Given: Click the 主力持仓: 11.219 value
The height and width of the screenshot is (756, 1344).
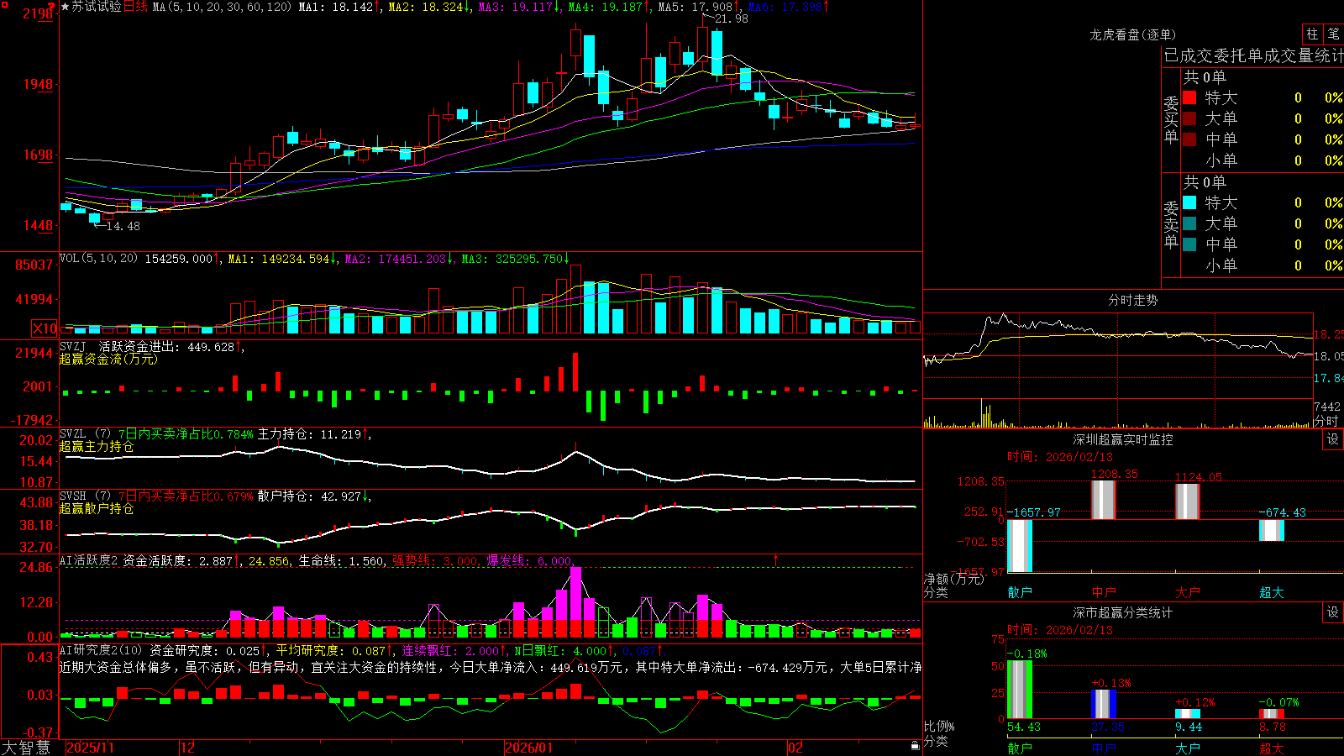Looking at the screenshot, I should pos(309,434).
